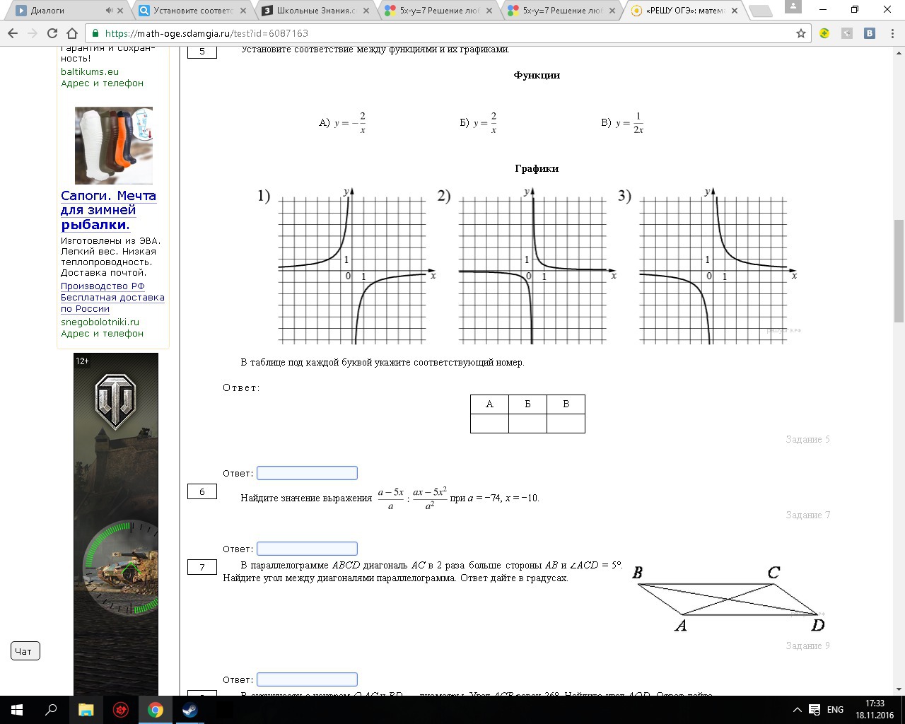Switch to the Установите соответствие tab
The height and width of the screenshot is (724, 905).
click(192, 11)
